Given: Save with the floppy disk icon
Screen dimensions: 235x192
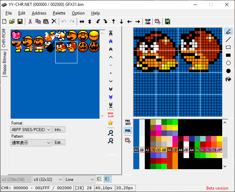Looking at the screenshot, I should point(20,21).
